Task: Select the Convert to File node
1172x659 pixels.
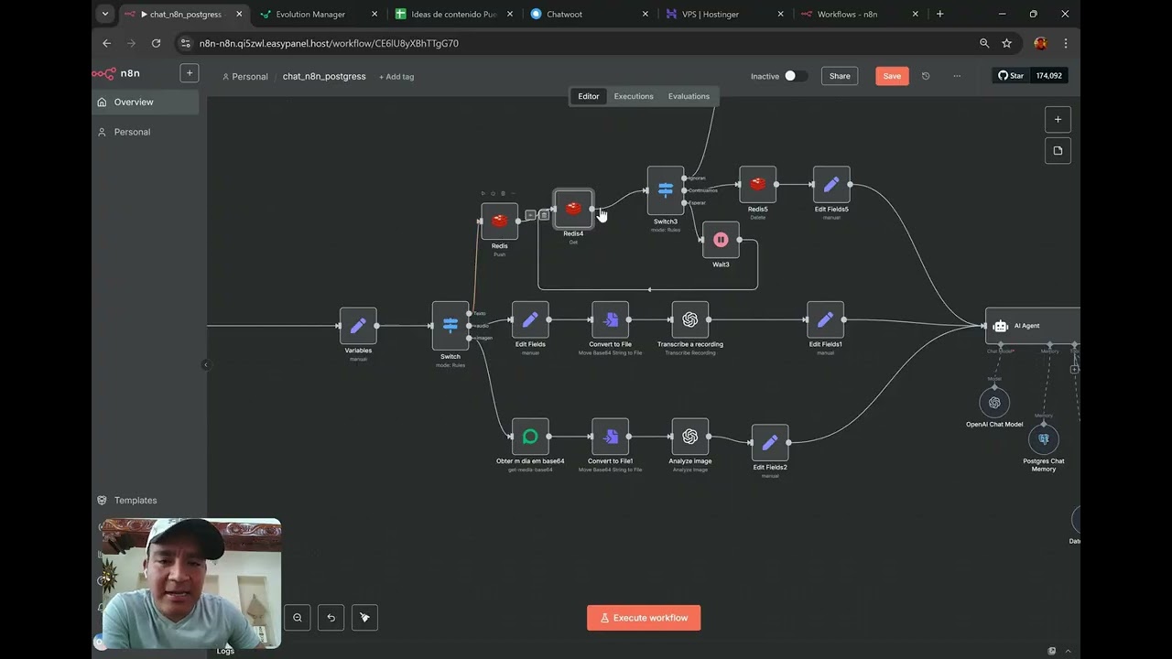Action: click(x=610, y=319)
